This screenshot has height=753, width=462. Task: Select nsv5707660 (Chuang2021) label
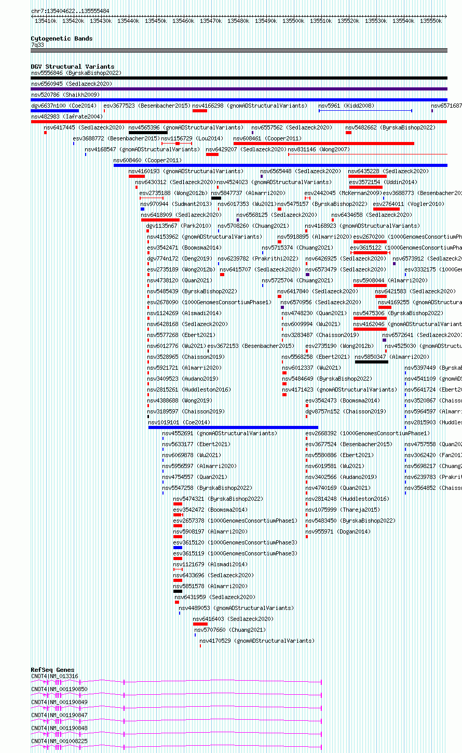coord(230,630)
